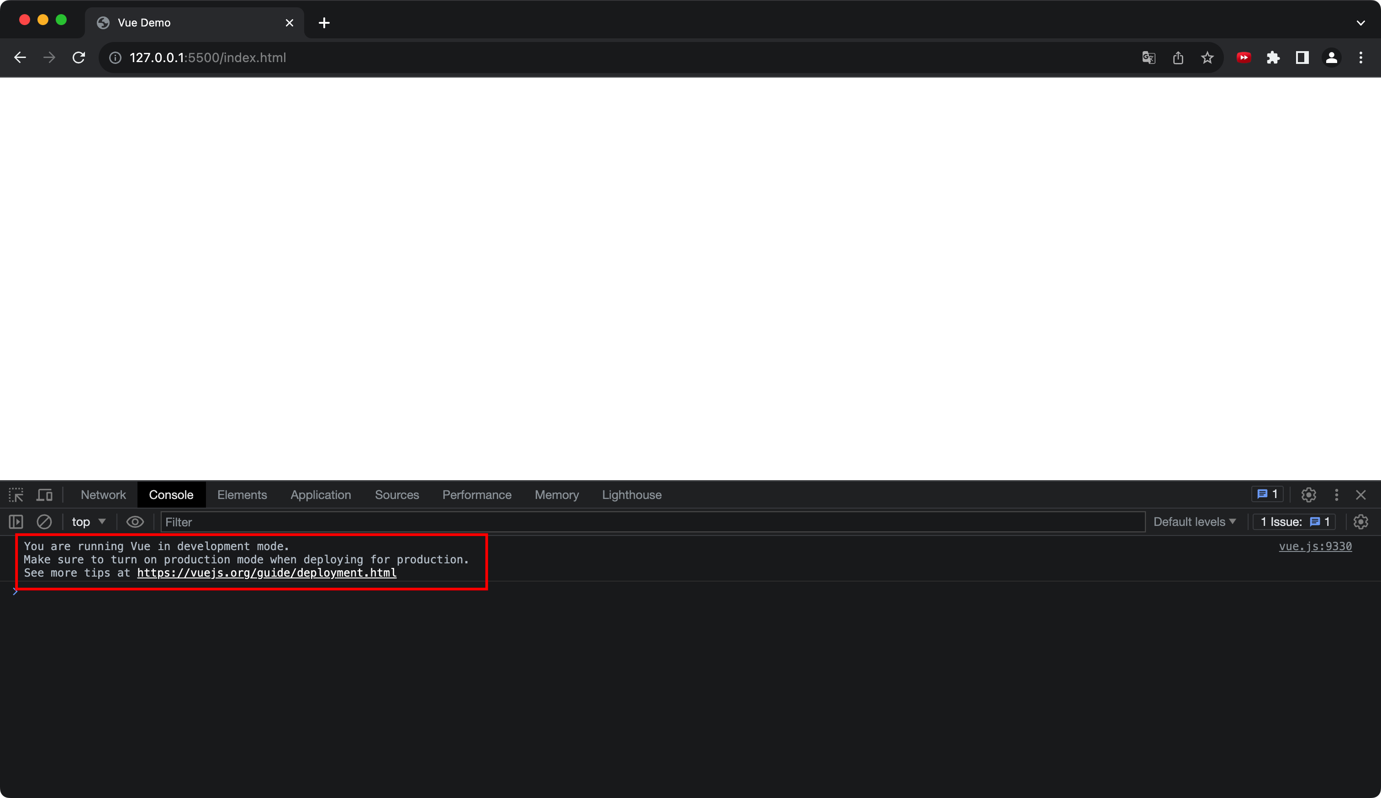Expand the tab search chevron
This screenshot has width=1381, height=798.
coord(1361,23)
